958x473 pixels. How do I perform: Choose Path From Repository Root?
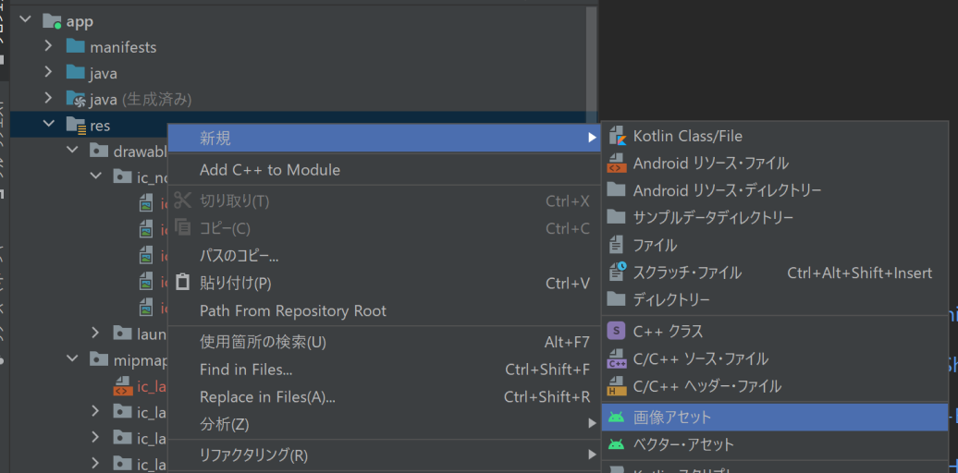[293, 310]
